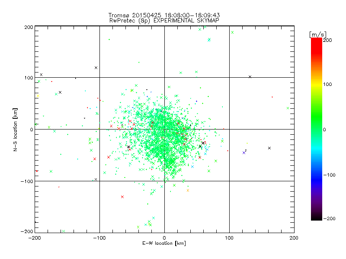Click the '0' label on the colorbar
Viewport: 346px width, 259px height.
(x=324, y=129)
